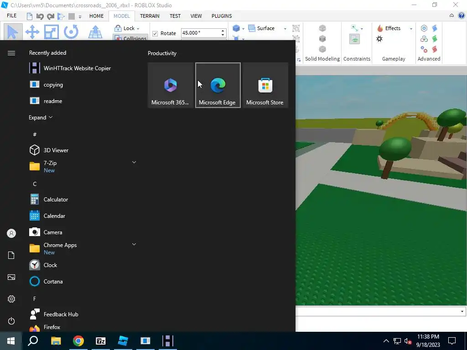This screenshot has height=350, width=467.
Task: Toggle the Show Constraint Details eye icon
Action: coord(354,39)
